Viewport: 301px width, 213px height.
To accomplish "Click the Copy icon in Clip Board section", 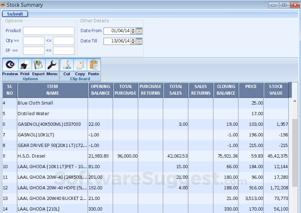I will pyautogui.click(x=80, y=65).
